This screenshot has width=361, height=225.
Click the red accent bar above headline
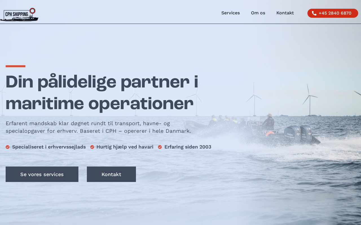[16, 66]
